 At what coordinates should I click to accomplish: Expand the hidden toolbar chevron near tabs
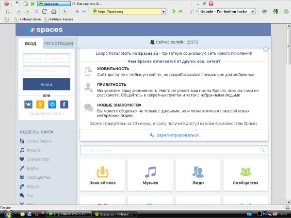point(17,2)
